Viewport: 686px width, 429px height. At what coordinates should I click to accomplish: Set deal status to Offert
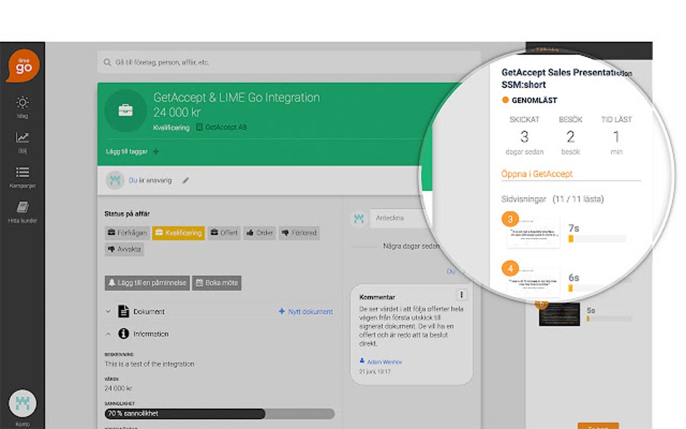pyautogui.click(x=224, y=233)
